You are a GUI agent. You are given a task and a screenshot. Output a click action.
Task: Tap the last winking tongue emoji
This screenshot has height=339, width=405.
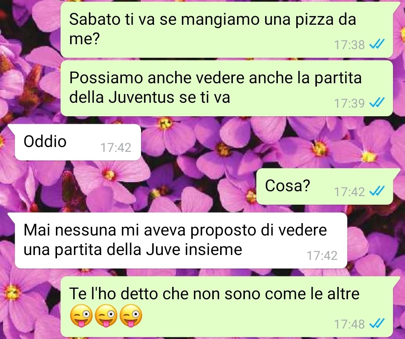click(x=131, y=315)
